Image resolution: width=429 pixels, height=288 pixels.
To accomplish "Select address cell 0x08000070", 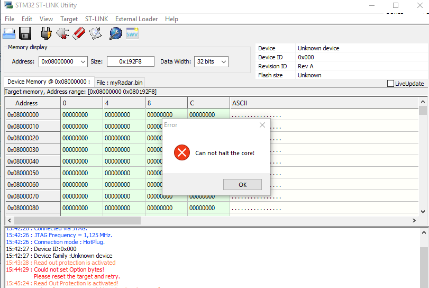I will pyautogui.click(x=33, y=196).
